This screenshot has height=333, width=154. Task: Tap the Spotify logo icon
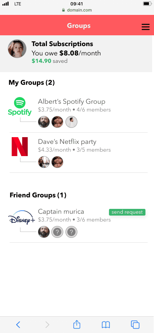tap(20, 106)
